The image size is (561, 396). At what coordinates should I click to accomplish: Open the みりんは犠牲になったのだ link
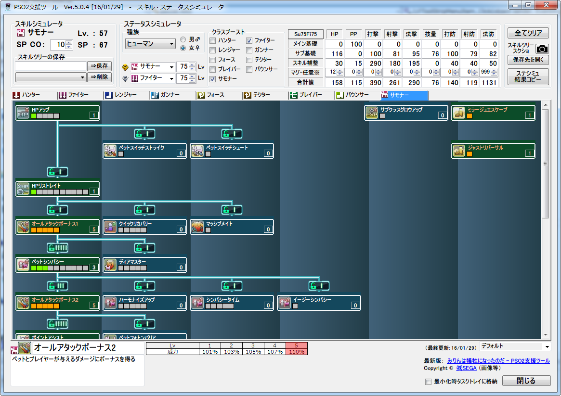[x=498, y=361]
